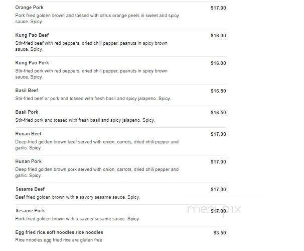This screenshot has height=251, width=304.
Task: Click the Orange Pork citrus peel description
Action: 97,19
